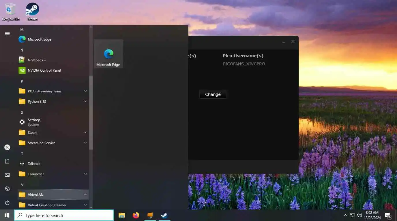The height and width of the screenshot is (221, 397).
Task: Close the Pico username window
Action: point(293,42)
